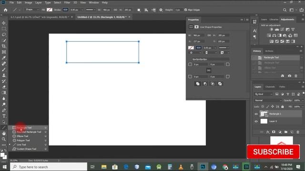Click the history snapshot camera icon
The image size is (305, 171).
[289, 76]
